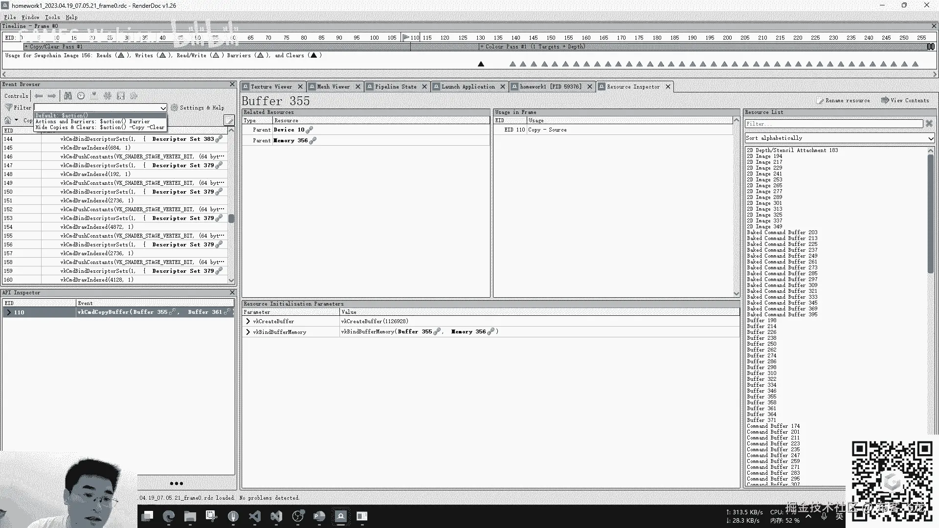Click the View Contents button
This screenshot has width=939, height=528.
pos(905,100)
